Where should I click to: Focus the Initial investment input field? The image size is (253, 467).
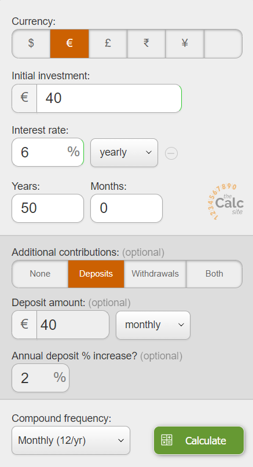109,98
